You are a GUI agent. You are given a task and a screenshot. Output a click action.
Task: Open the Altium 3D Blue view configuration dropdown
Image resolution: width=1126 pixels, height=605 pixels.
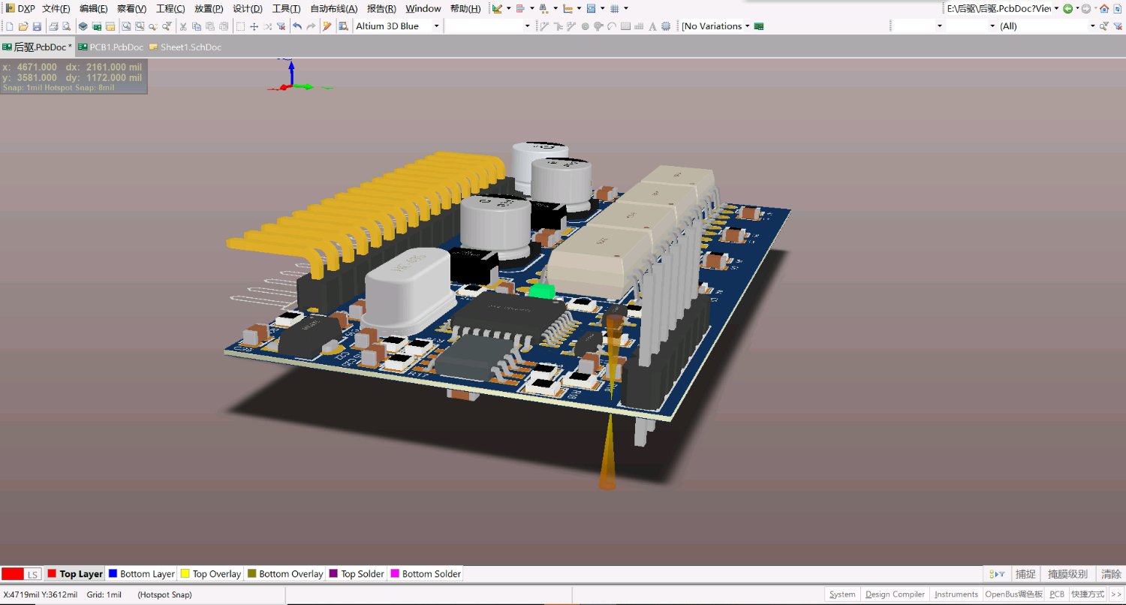[x=435, y=26]
